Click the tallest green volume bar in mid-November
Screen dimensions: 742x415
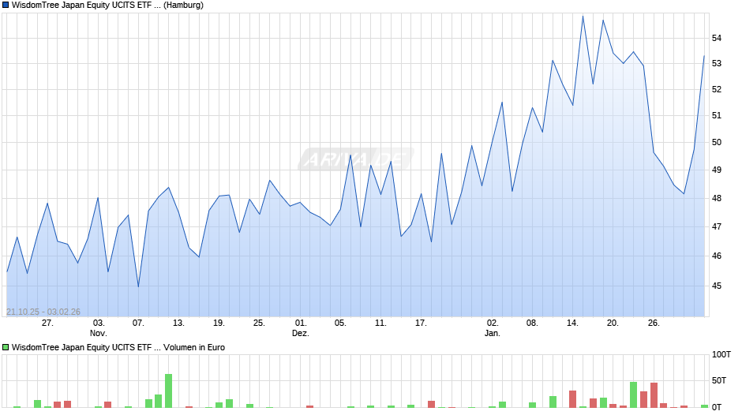coord(168,391)
